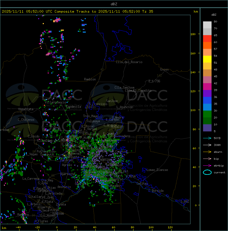Click the magenta eb+bip arrow in legend
This screenshot has width=228, height=231.
click(207, 166)
